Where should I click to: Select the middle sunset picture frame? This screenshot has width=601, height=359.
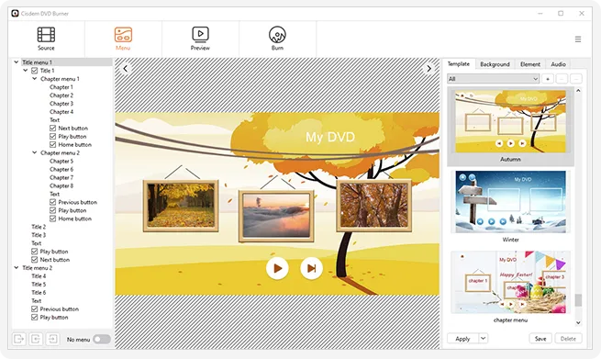276,216
